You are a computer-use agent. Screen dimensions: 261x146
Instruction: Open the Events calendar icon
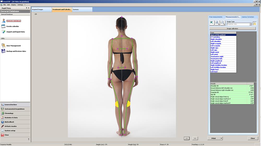[3, 26]
